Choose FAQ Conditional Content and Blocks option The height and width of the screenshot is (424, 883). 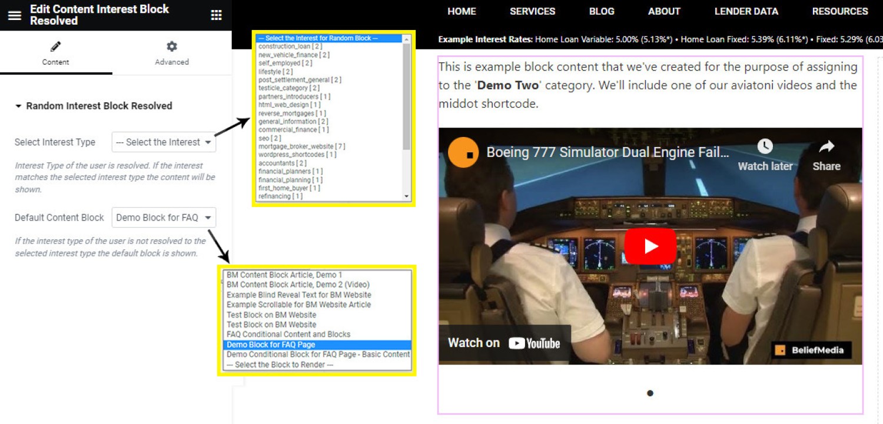pyautogui.click(x=288, y=335)
